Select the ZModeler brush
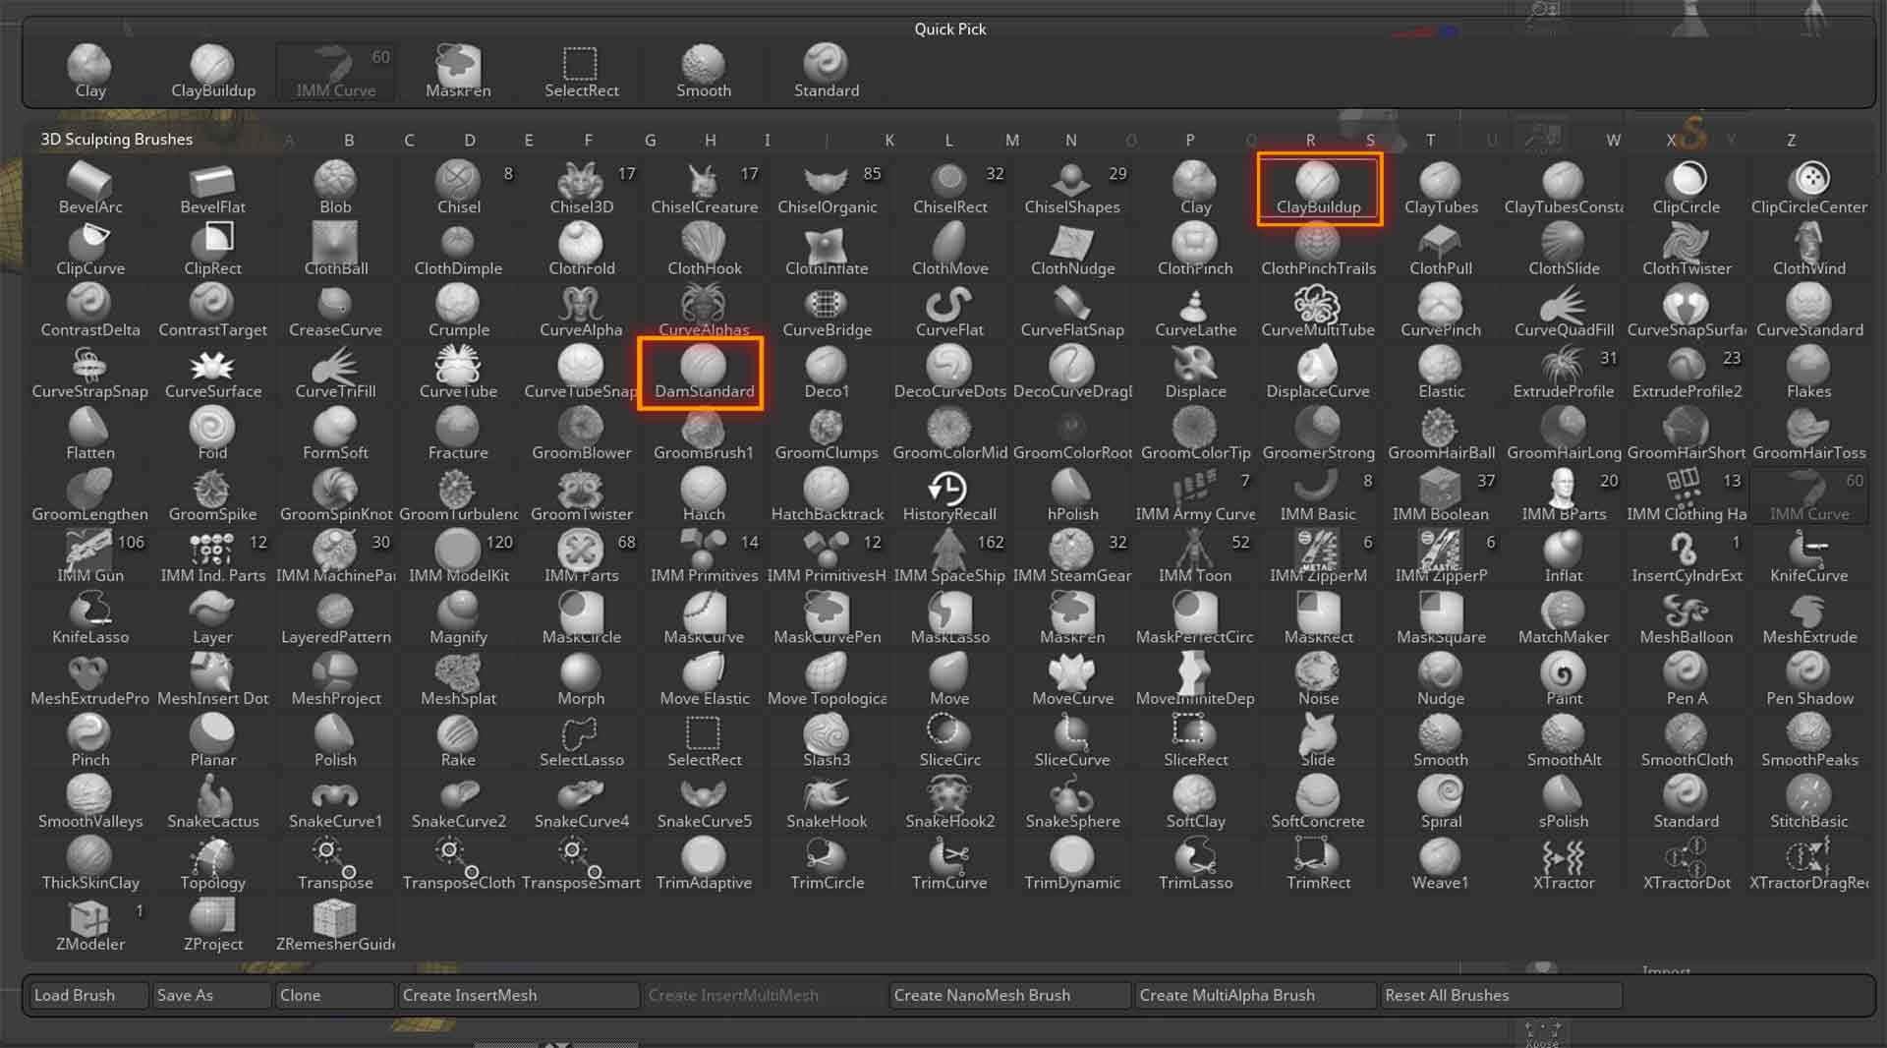 point(89,926)
